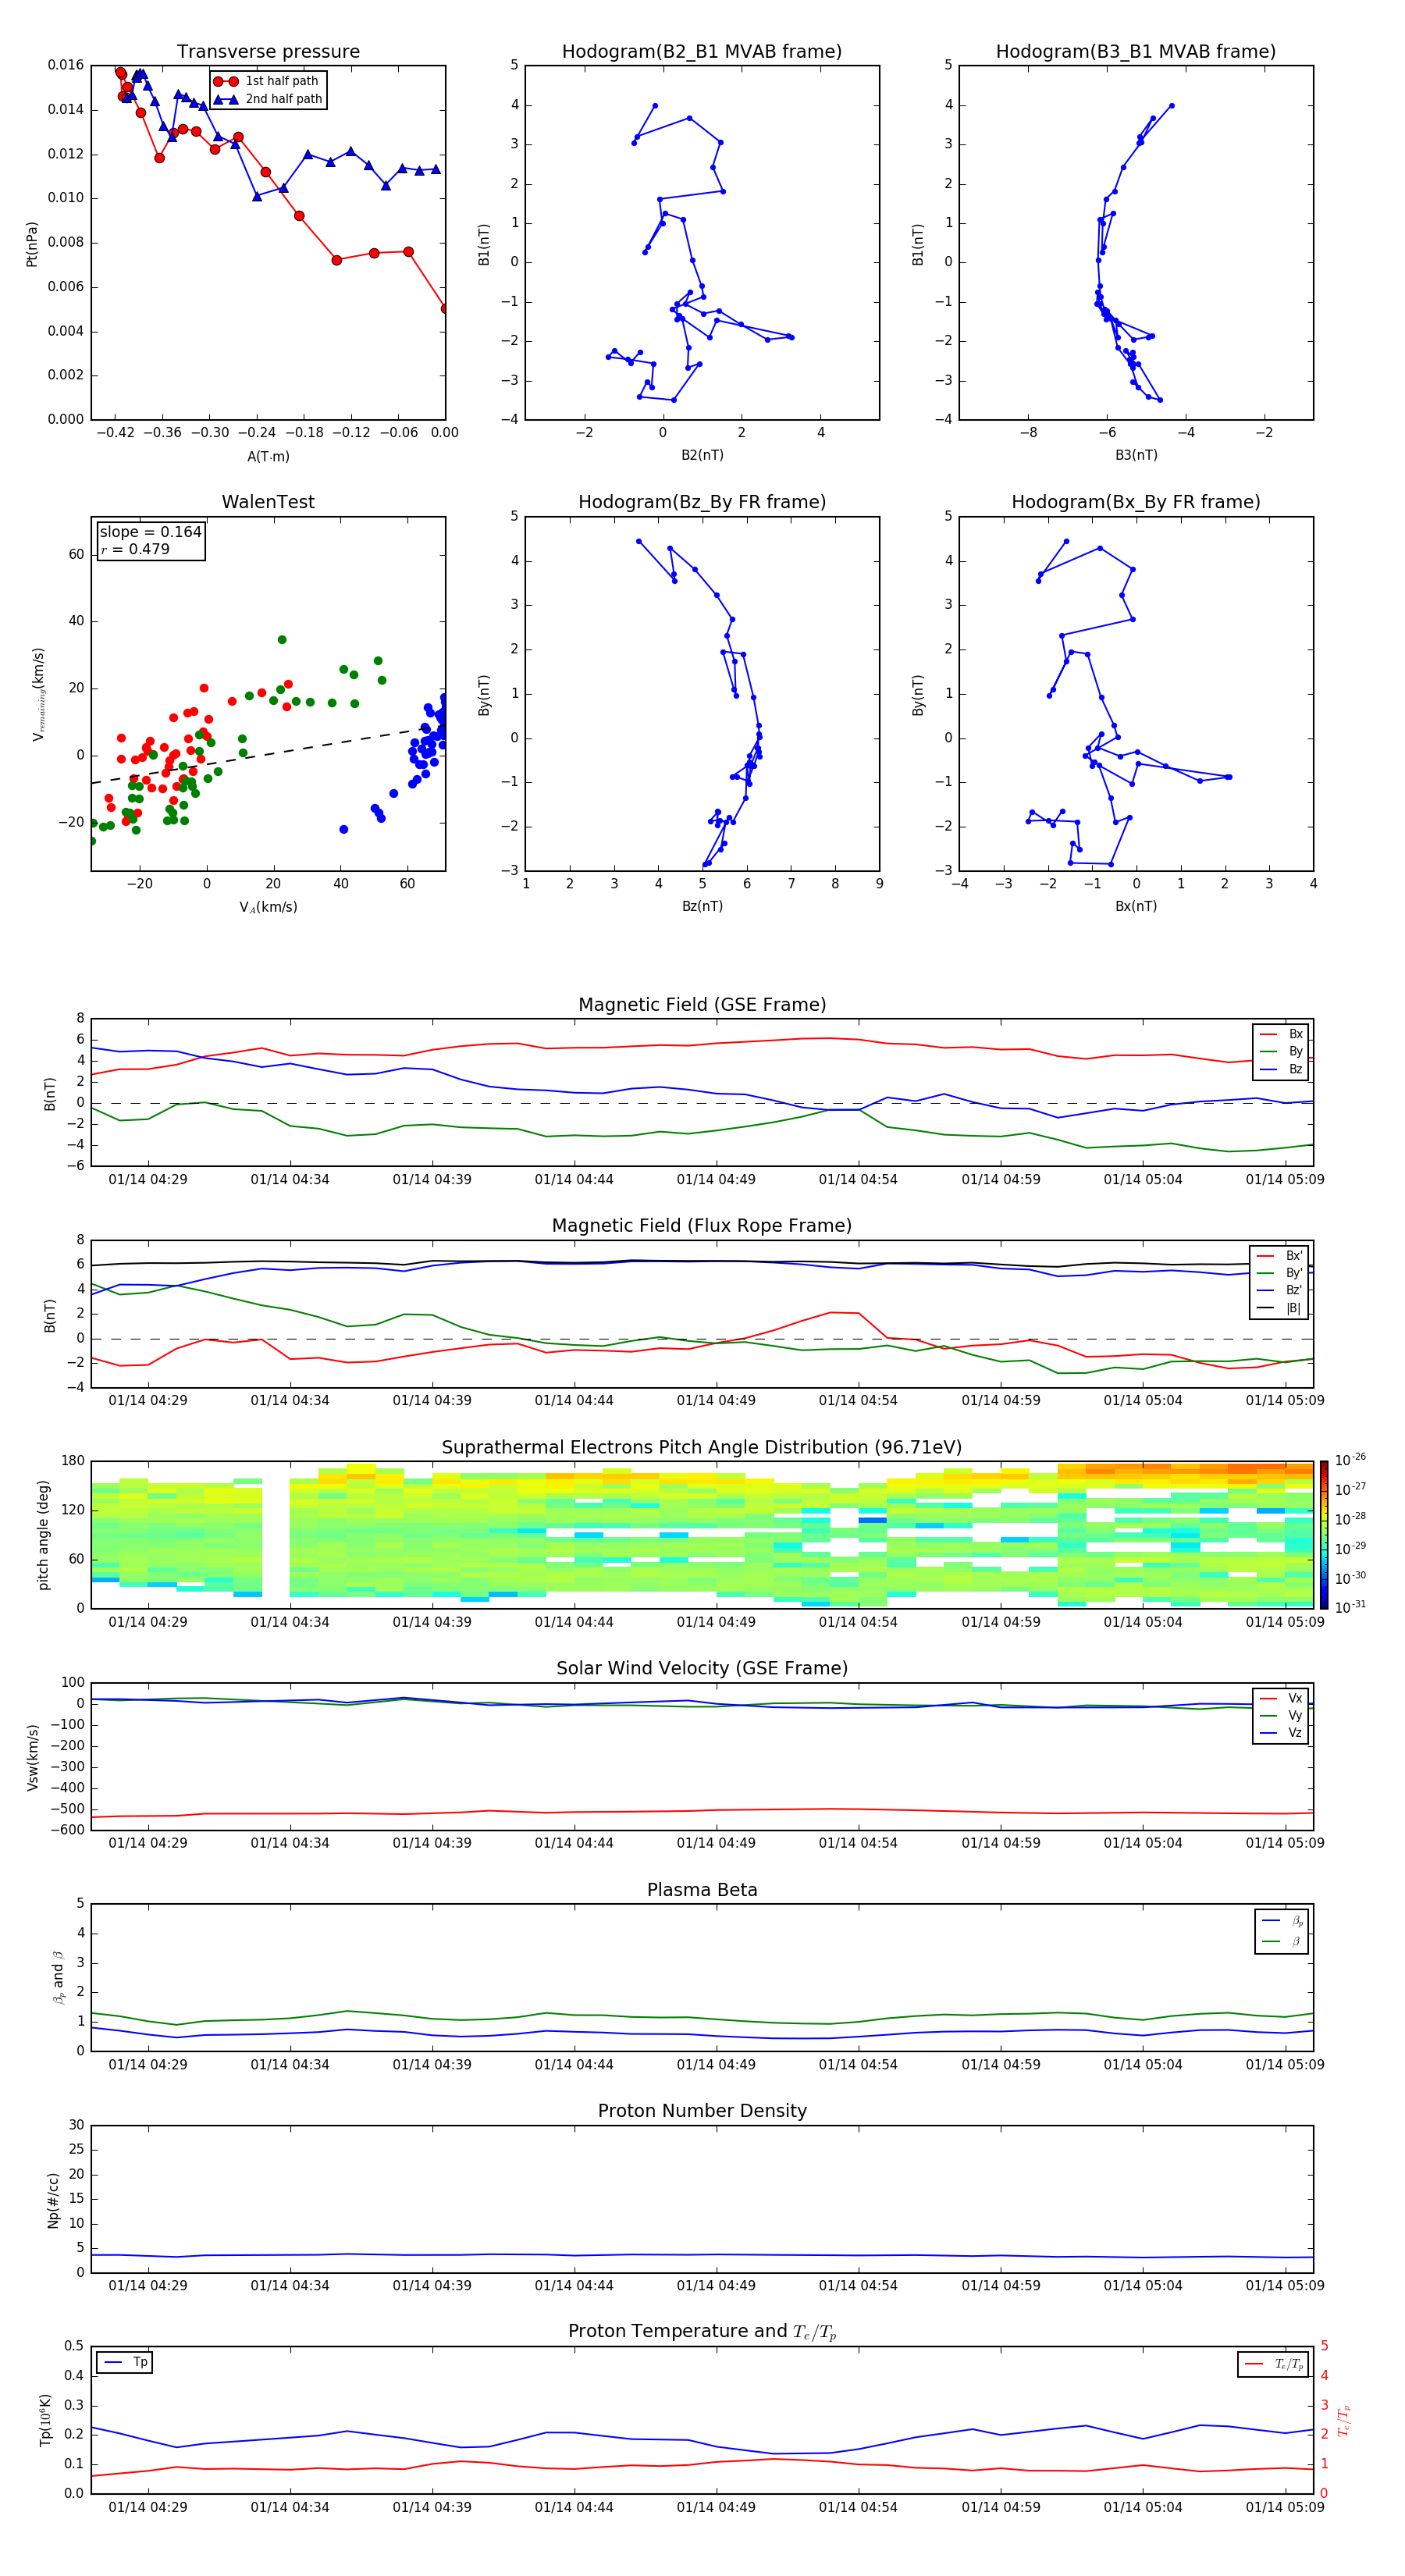Image resolution: width=1405 pixels, height=2576 pixels.
Task: Click the red 'Te/Tp' right axis label
Action: pyautogui.click(x=1343, y=2420)
